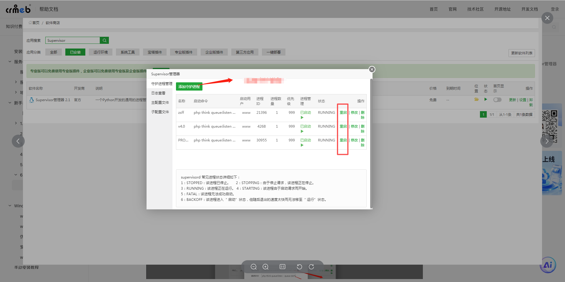
Task: Open 开发文档 in top navigation
Action: [529, 9]
